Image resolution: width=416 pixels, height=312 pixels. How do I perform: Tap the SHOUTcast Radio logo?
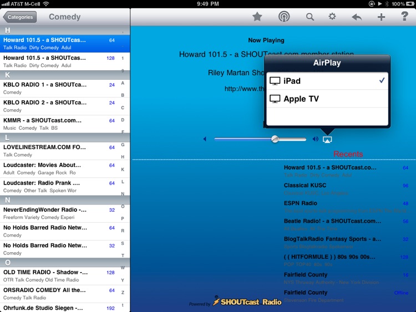tap(247, 301)
